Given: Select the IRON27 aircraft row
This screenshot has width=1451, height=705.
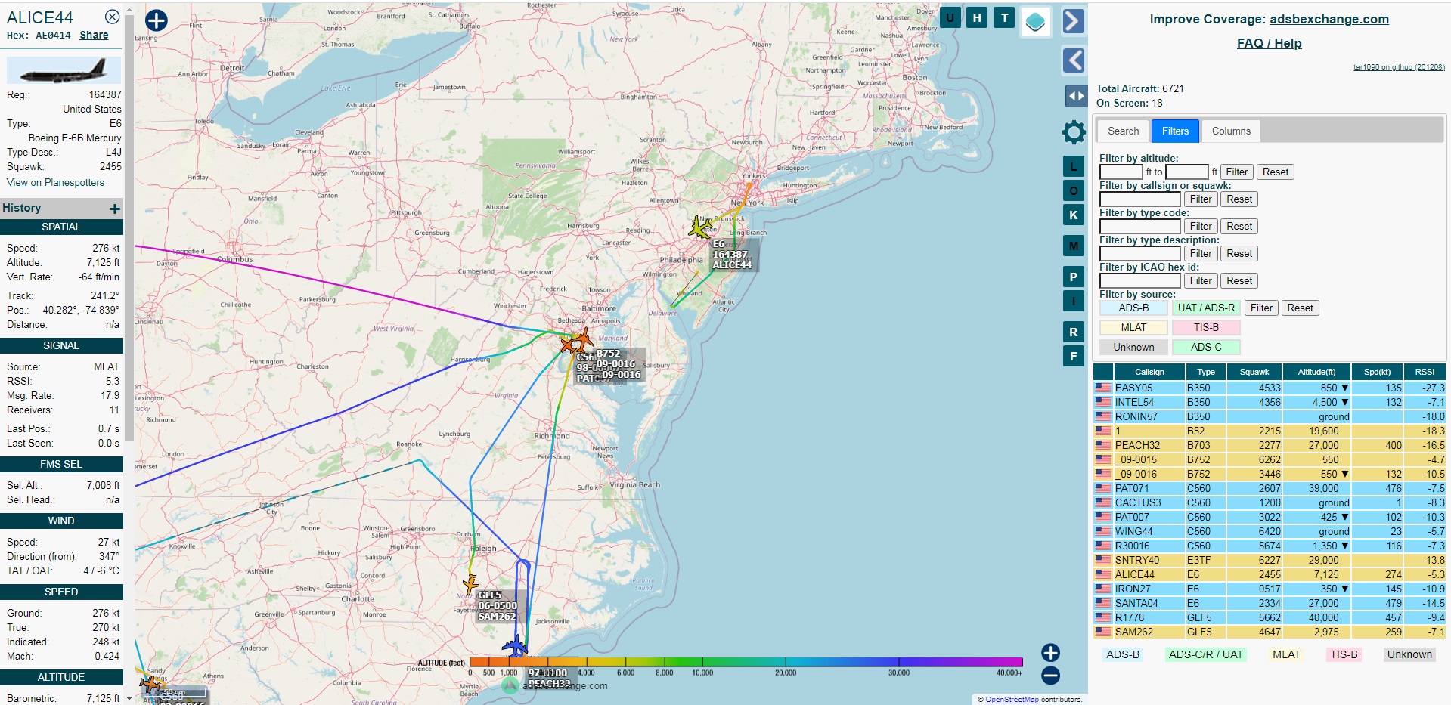Looking at the screenshot, I should 1270,589.
